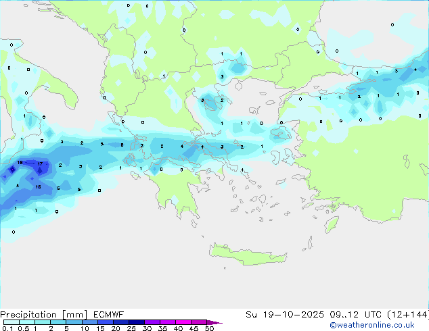The width and height of the screenshot is (429, 331).
Task: Pick the 1–2 mm legend color box
Action: point(43,322)
